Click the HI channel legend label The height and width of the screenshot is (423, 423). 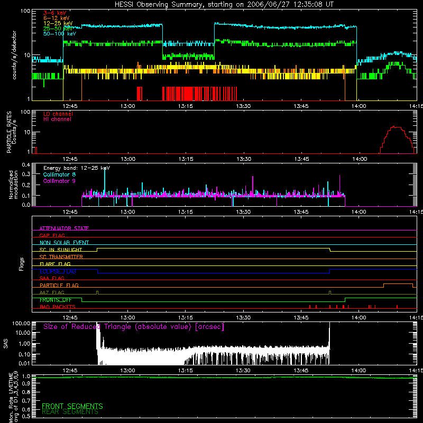(57, 119)
